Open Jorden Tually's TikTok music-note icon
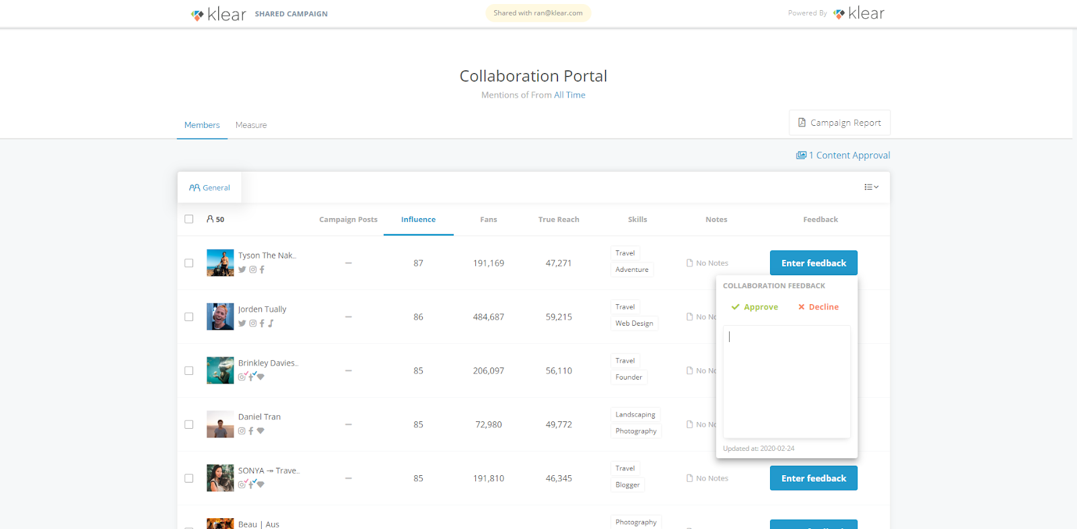The height and width of the screenshot is (529, 1077). pyautogui.click(x=271, y=323)
